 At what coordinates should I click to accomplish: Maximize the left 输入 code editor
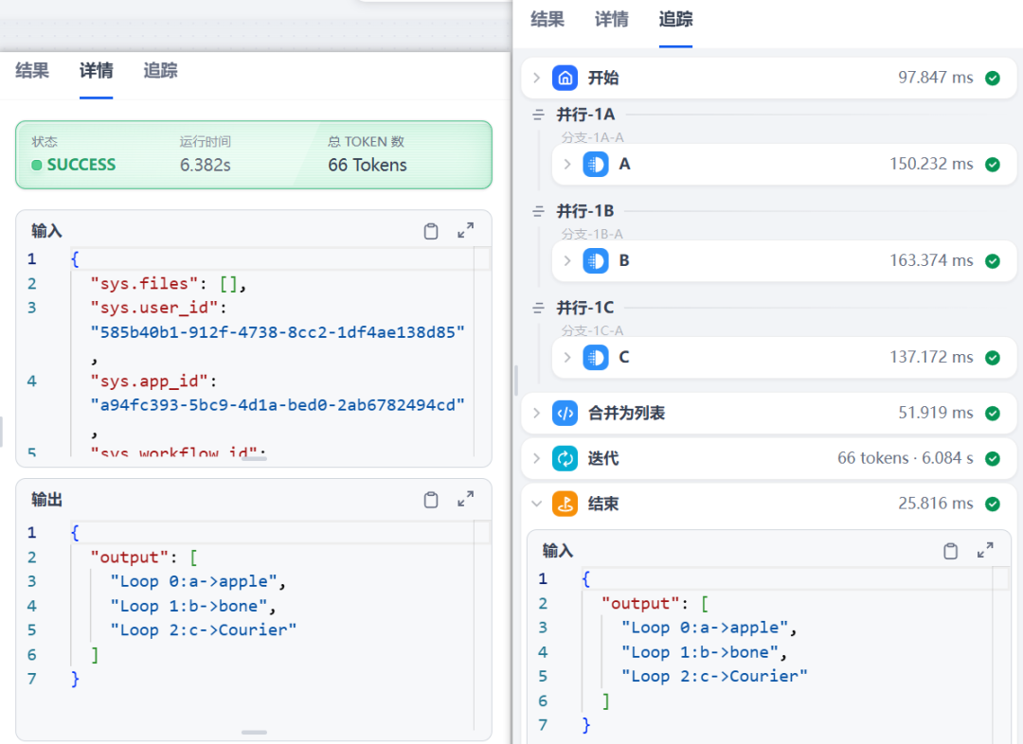465,231
